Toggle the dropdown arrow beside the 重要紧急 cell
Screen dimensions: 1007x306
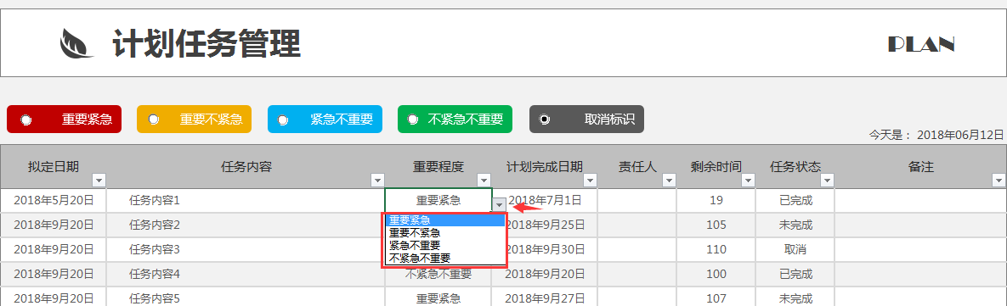[500, 205]
